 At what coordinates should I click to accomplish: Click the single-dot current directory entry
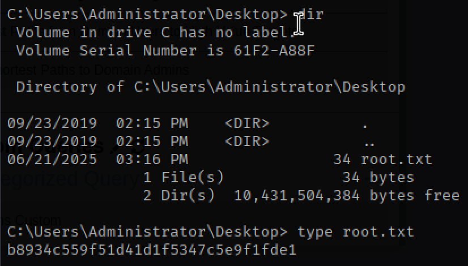pyautogui.click(x=365, y=123)
